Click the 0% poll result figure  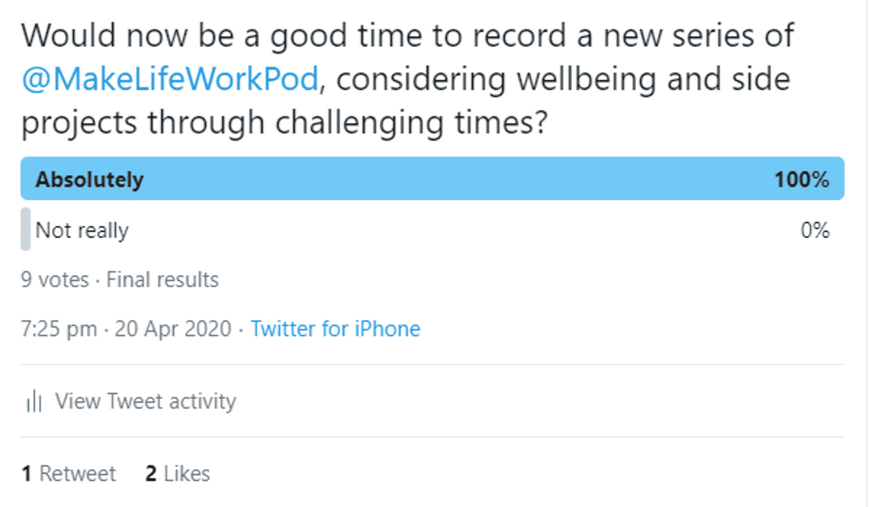point(815,230)
